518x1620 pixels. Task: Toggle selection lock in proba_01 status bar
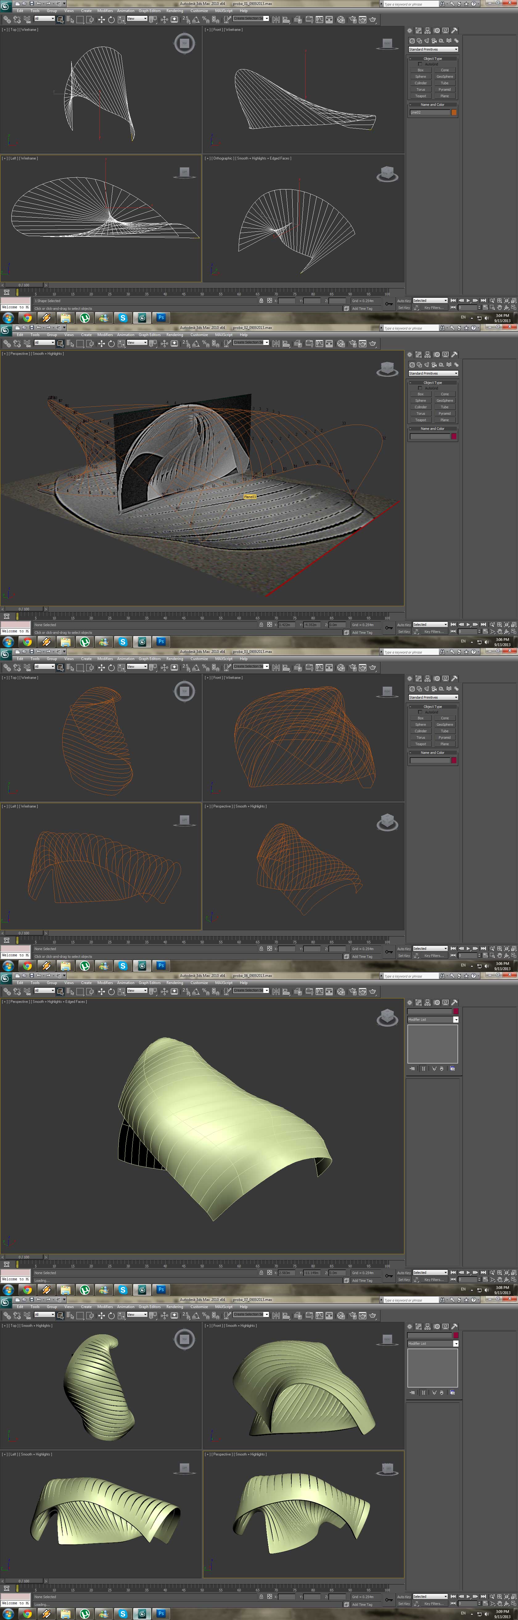point(261,301)
